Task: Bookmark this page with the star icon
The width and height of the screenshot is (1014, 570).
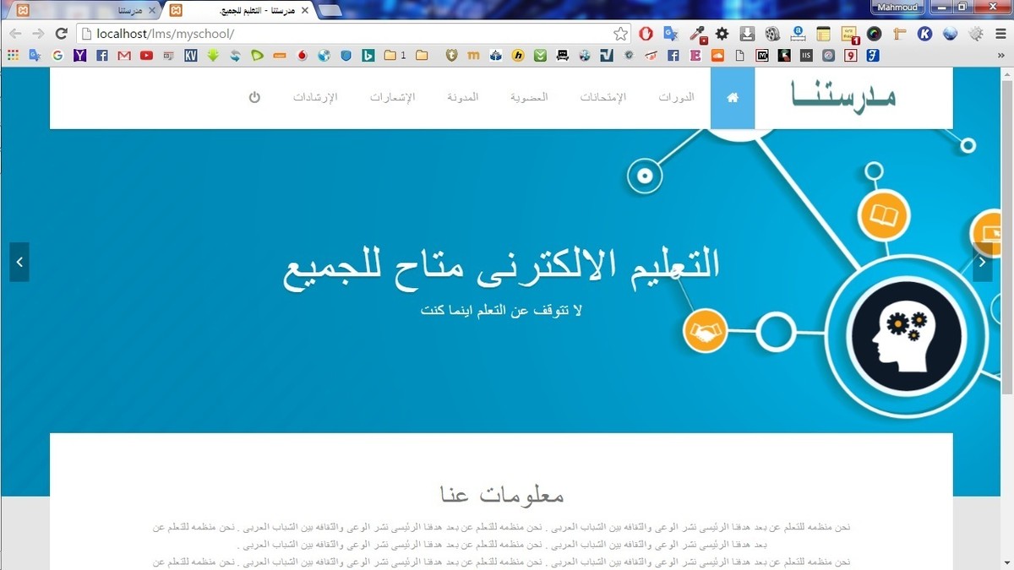Action: (x=620, y=34)
